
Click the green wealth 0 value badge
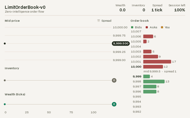[x=114, y=104]
